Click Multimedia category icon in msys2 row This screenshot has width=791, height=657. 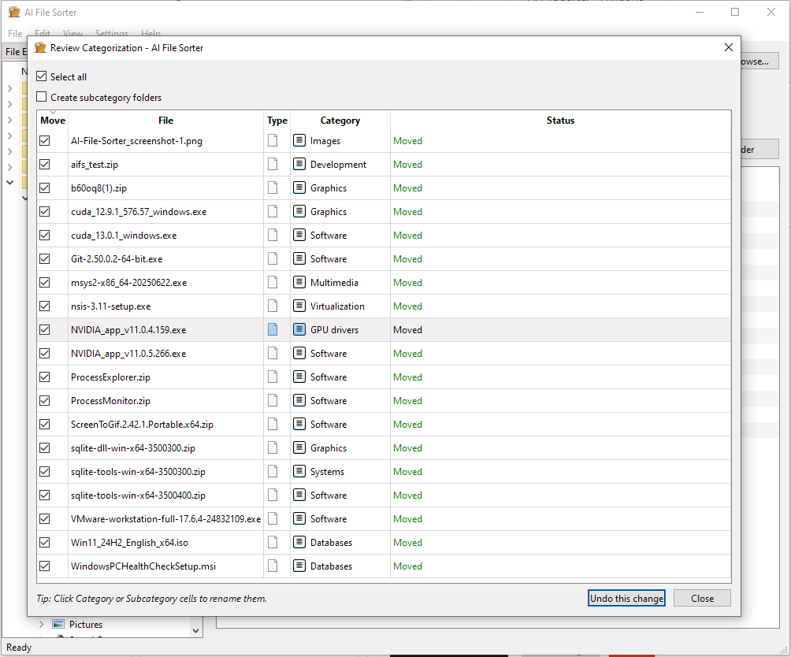[x=299, y=283]
